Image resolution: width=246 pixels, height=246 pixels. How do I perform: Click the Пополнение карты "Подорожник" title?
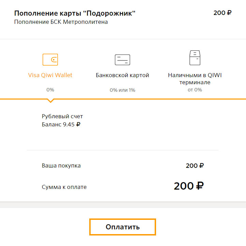[x=75, y=13]
